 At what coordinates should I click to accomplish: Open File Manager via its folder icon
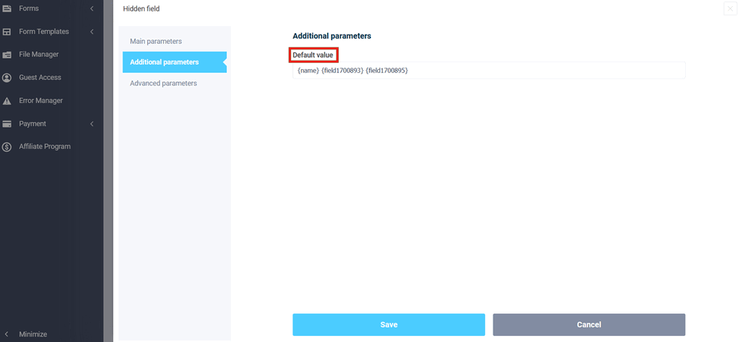[x=7, y=55]
